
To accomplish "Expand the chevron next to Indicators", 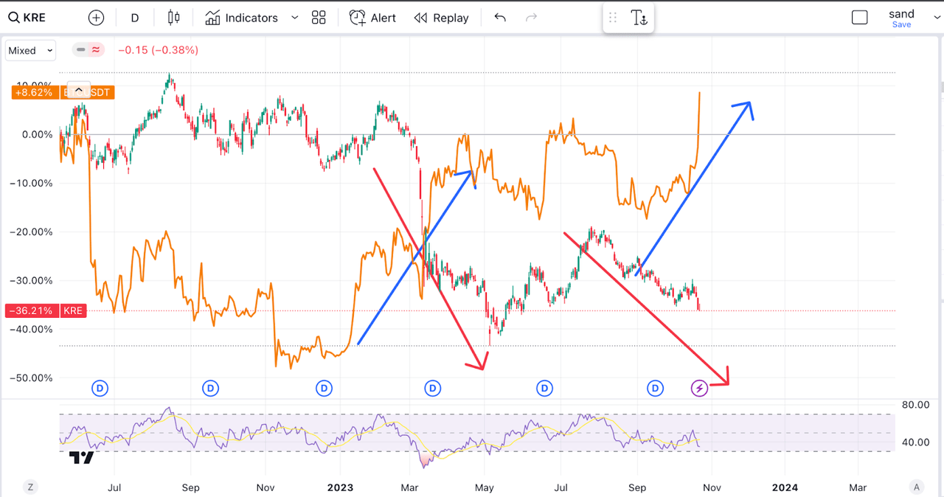I will [295, 18].
